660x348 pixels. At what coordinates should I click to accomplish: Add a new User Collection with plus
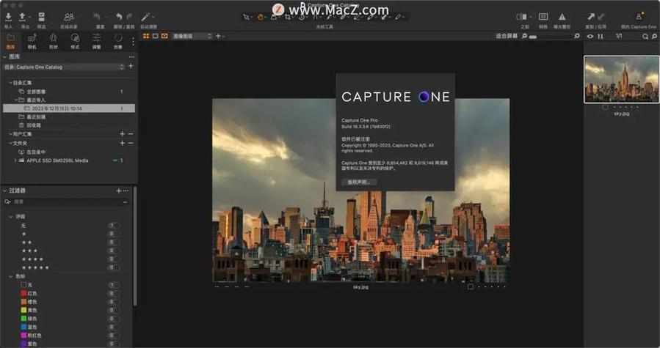click(122, 133)
